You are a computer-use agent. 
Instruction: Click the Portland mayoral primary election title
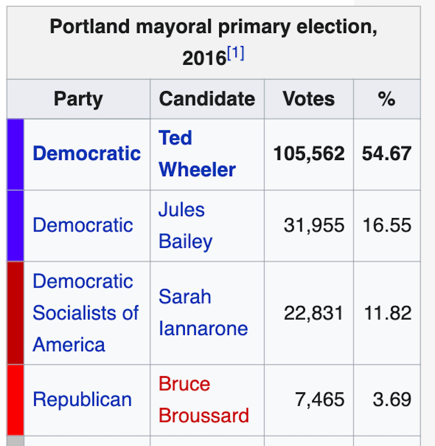pos(213,27)
